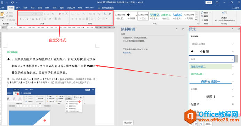This screenshot has width=241, height=126.
Task: Click the Shading paint bucket icon
Action: [x=98, y=19]
